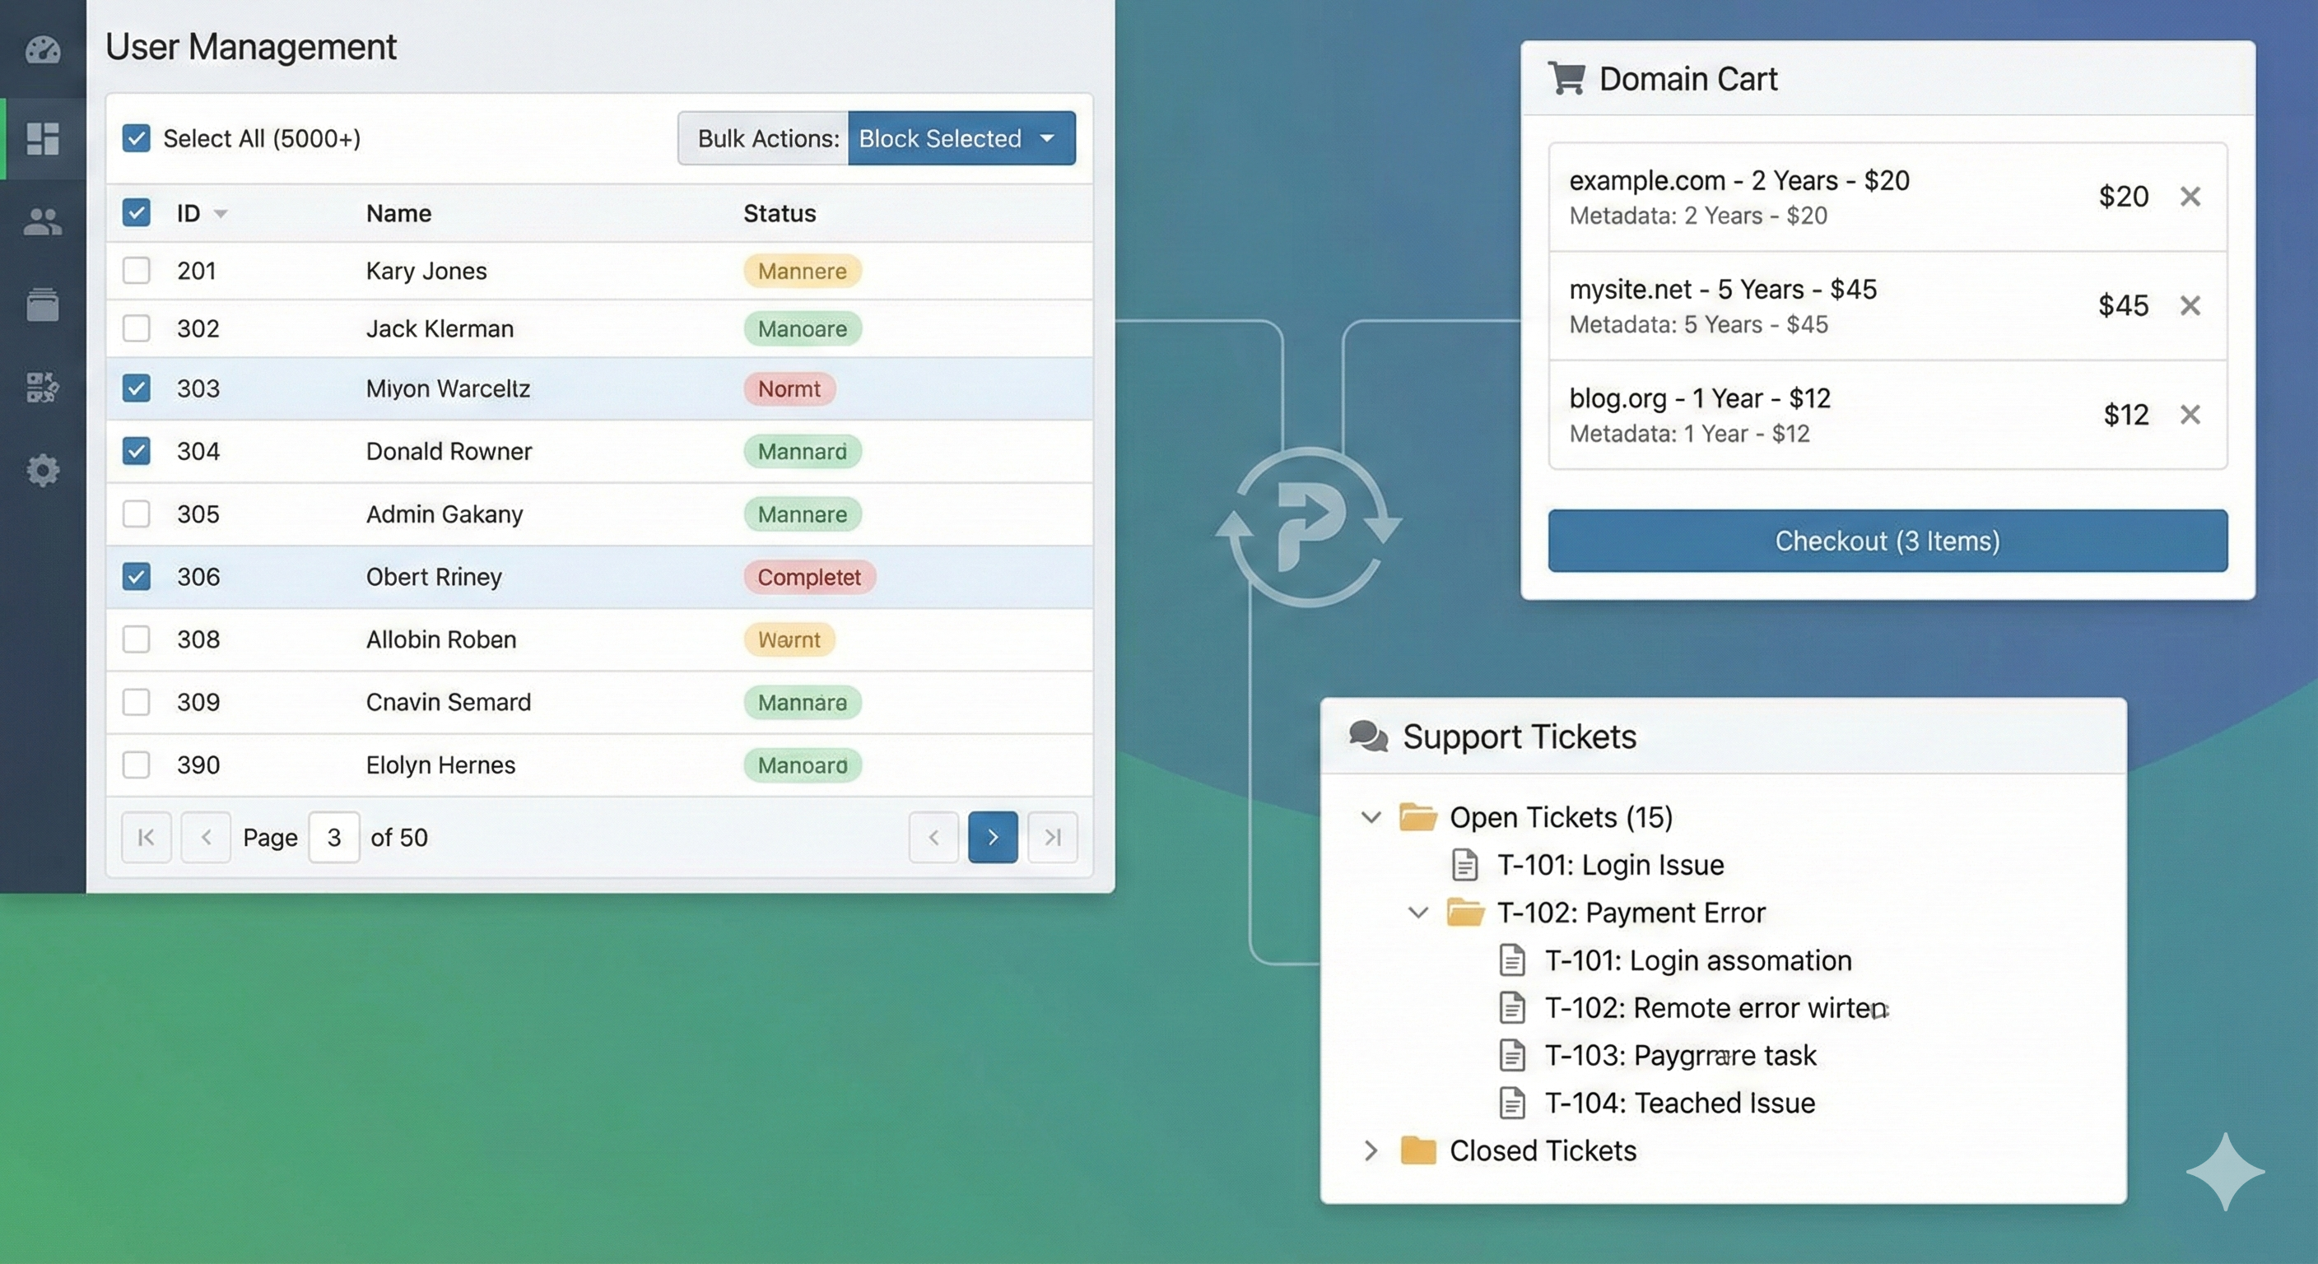Click the grid layout sidebar icon
2318x1264 pixels.
coord(42,138)
